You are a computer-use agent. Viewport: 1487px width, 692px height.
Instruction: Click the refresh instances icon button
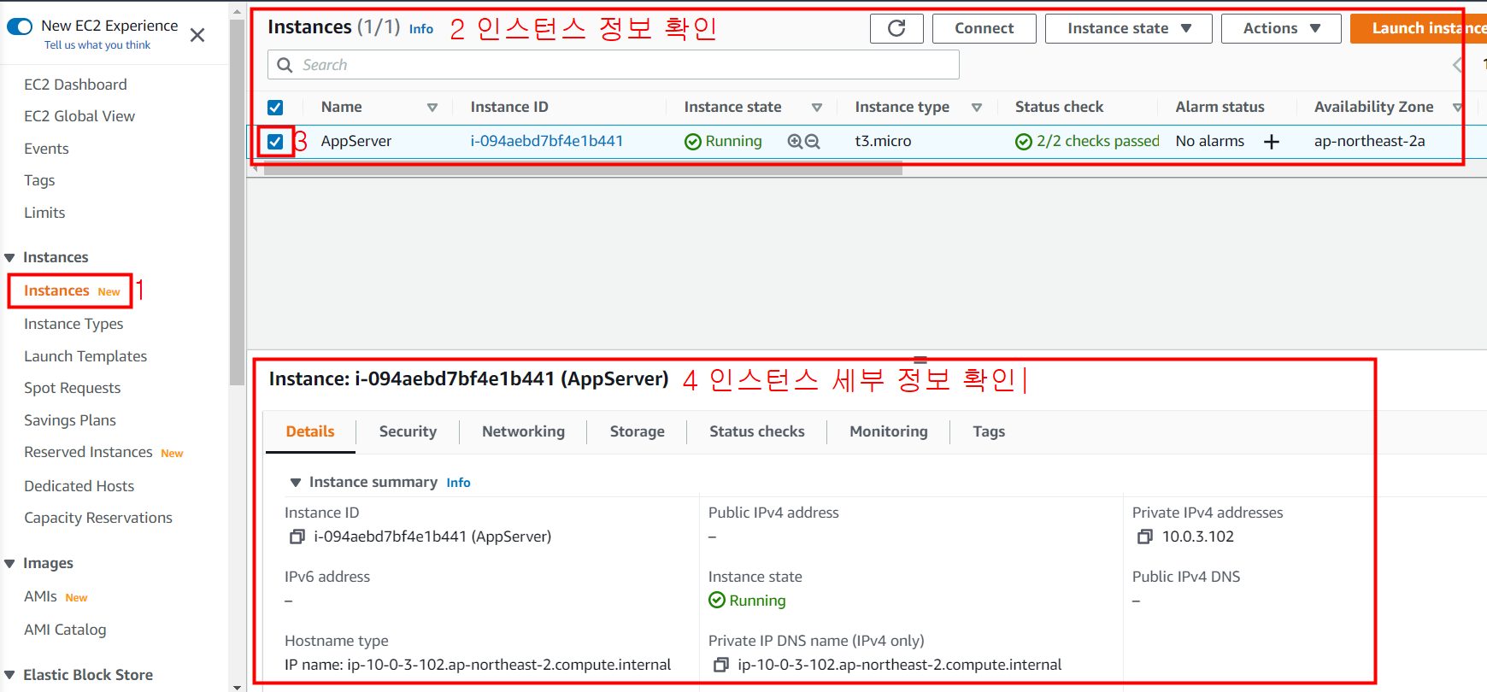tap(896, 28)
